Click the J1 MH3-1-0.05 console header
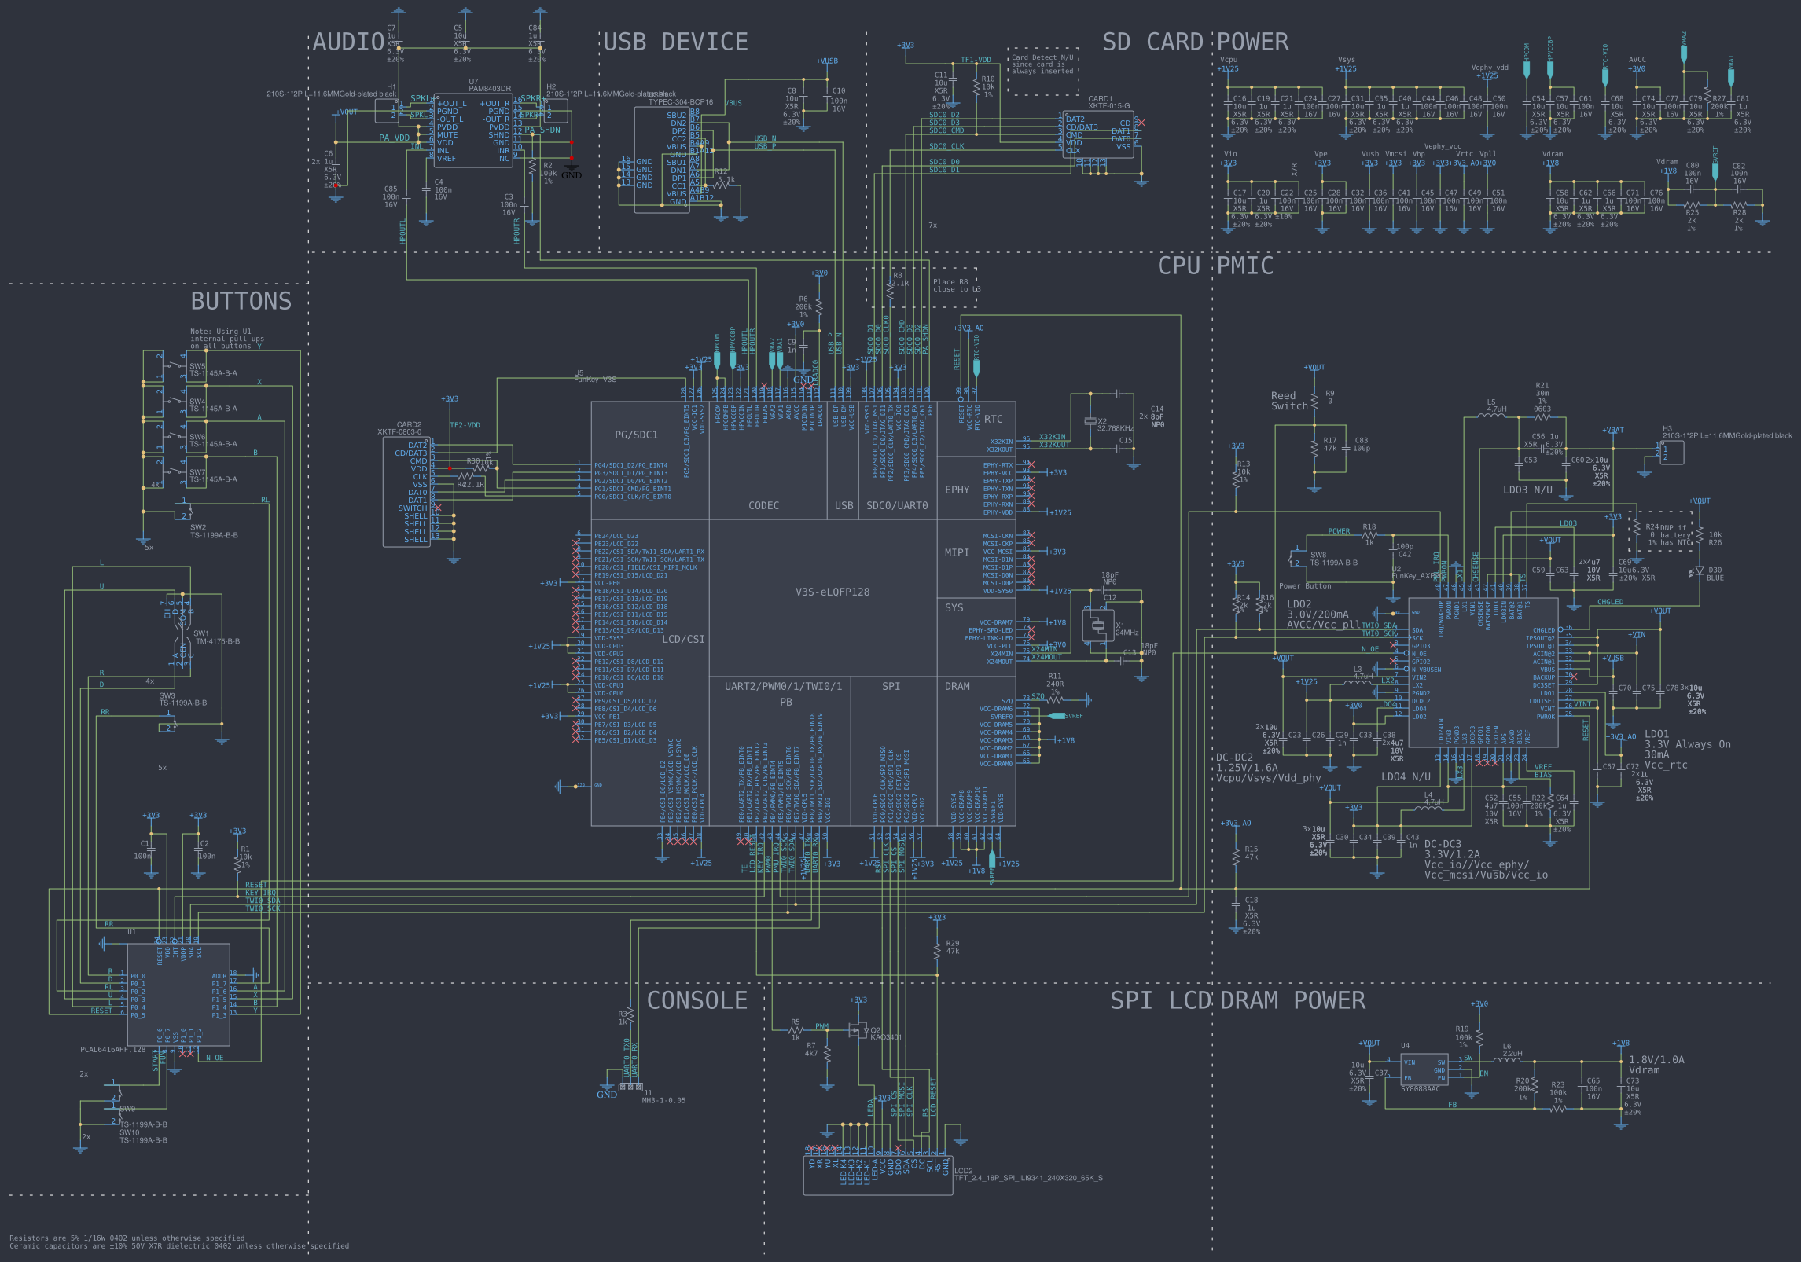Screen dimensions: 1801x1262 630,1088
